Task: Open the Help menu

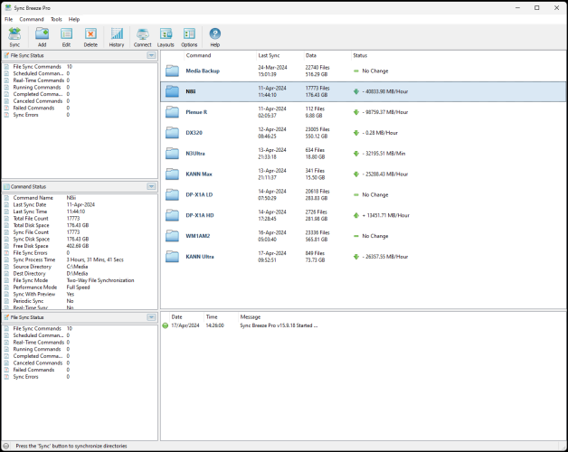Action: [x=74, y=19]
